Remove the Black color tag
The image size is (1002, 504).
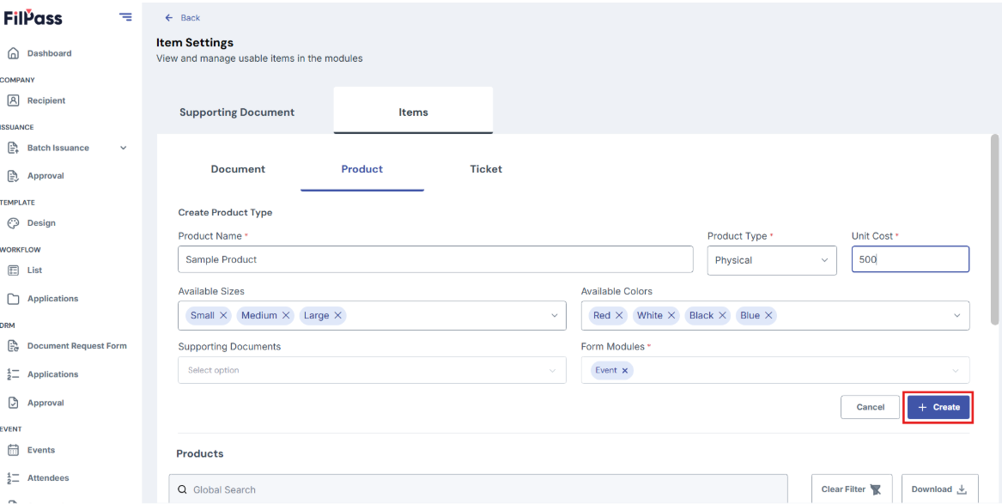tap(723, 315)
